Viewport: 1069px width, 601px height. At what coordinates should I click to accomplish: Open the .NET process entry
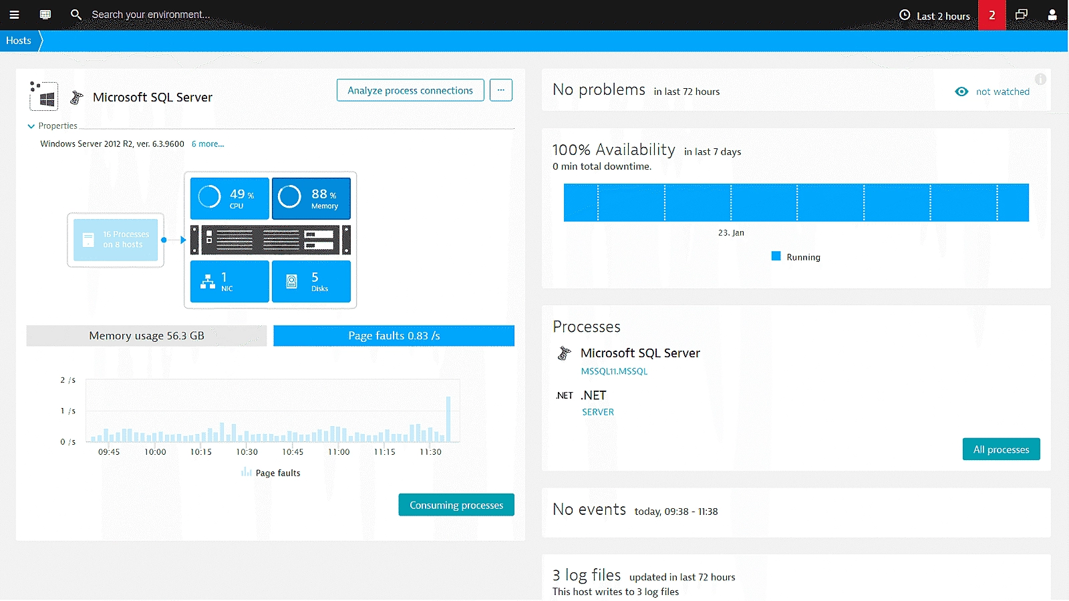tap(593, 395)
